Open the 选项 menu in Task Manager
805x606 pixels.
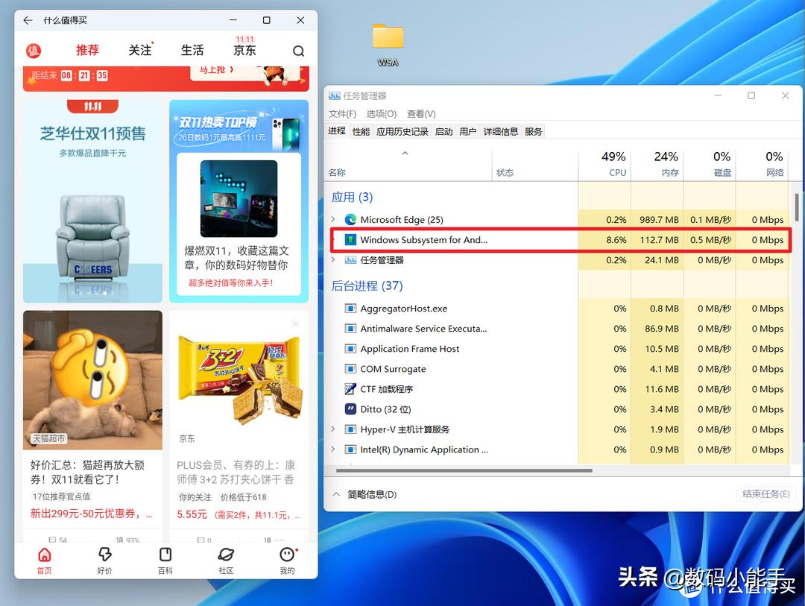point(381,113)
